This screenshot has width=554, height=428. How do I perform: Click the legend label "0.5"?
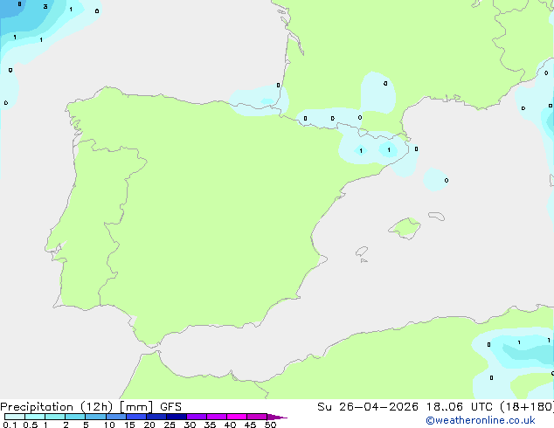tap(31, 425)
